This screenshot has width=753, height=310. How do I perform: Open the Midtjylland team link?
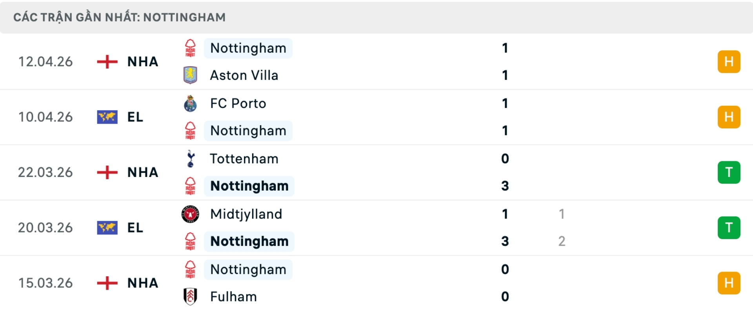pos(246,214)
